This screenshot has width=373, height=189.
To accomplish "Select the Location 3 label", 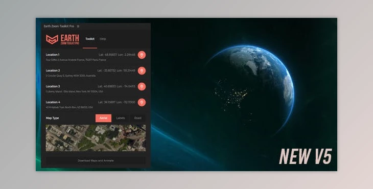I will point(53,86).
